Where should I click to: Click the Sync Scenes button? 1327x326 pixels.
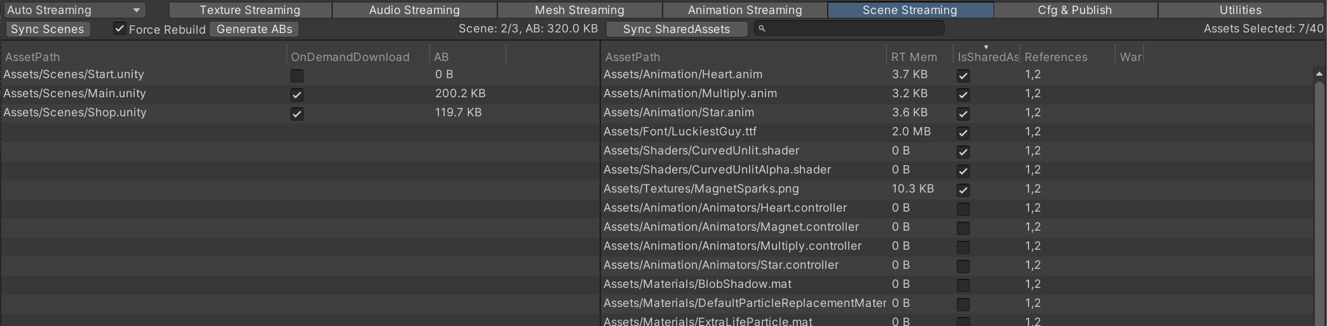(47, 29)
